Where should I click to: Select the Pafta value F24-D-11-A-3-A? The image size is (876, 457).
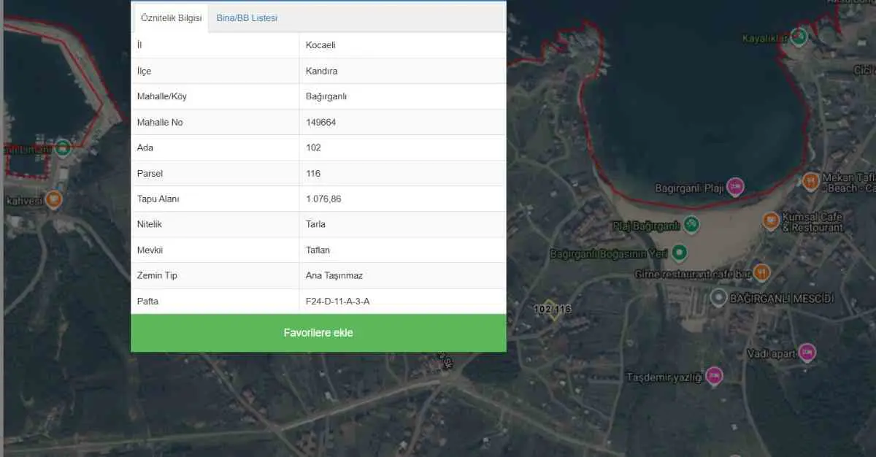(x=338, y=301)
